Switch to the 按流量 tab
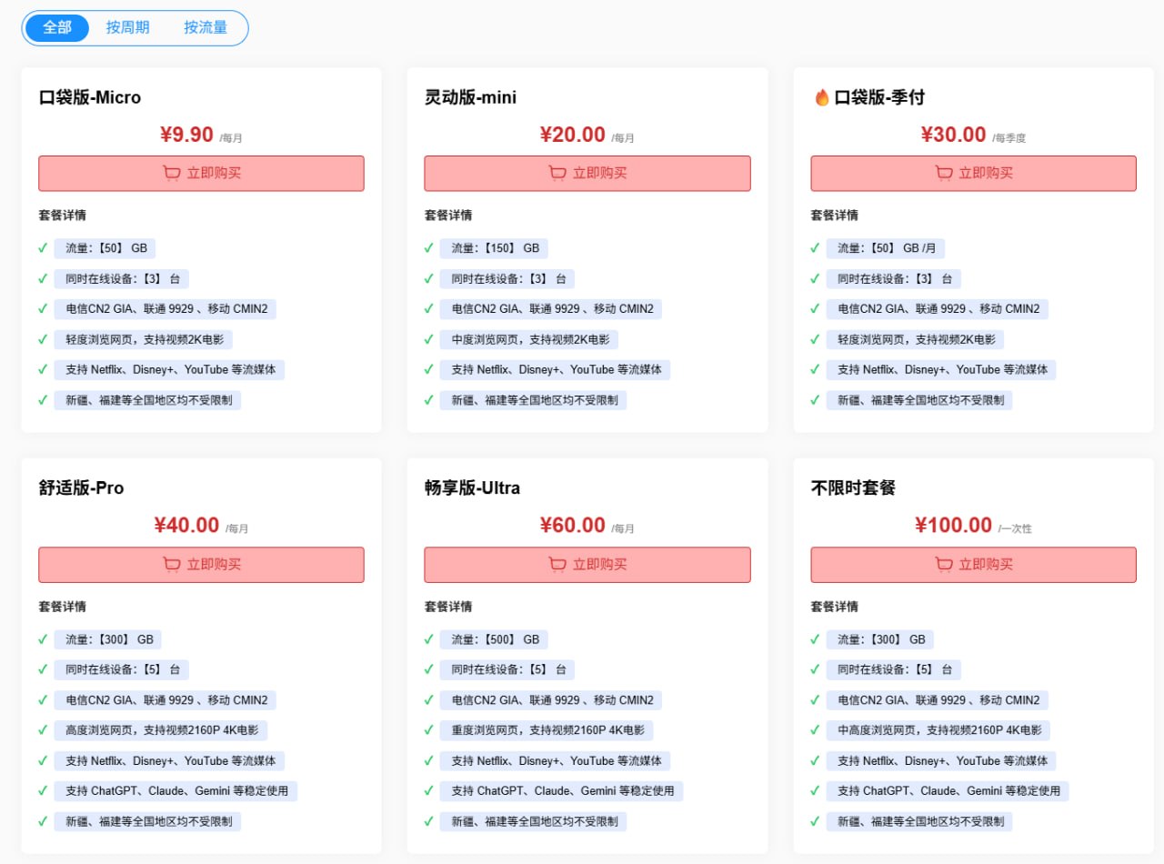 206,27
